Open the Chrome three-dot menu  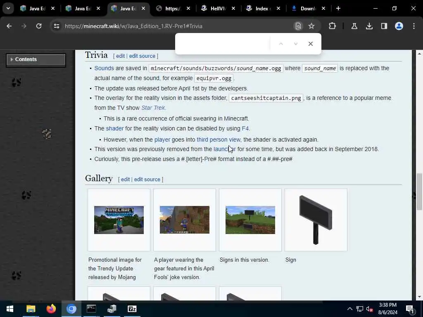pyautogui.click(x=414, y=26)
